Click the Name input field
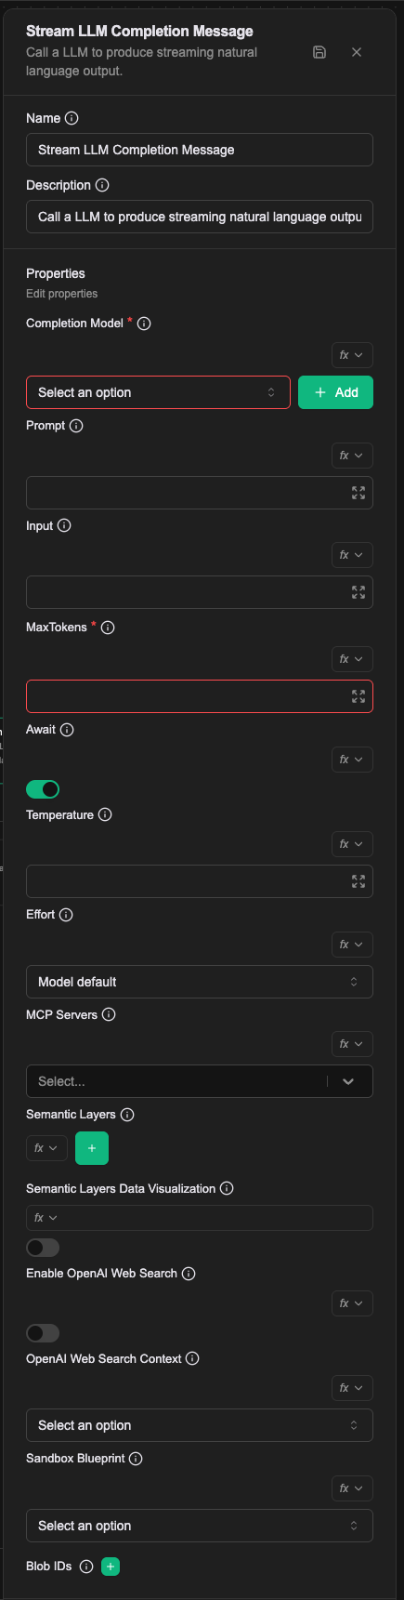 pyautogui.click(x=200, y=150)
